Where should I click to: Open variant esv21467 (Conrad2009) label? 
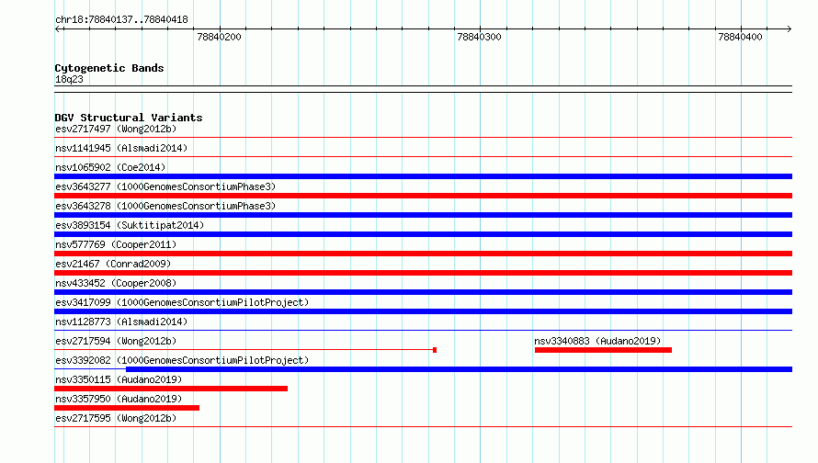tap(113, 264)
